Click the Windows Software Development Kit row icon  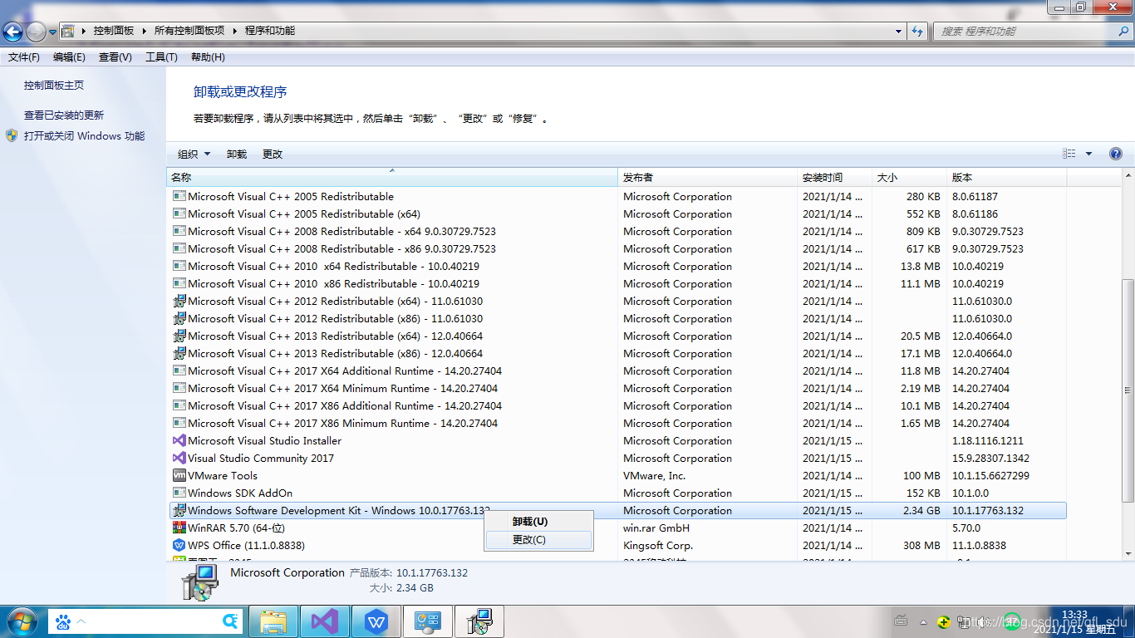click(x=179, y=510)
